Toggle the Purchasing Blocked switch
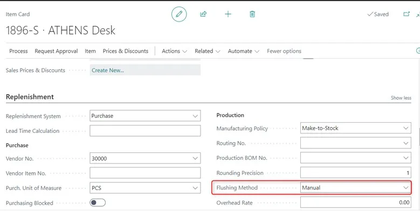This screenshot has height=212, width=420. click(x=98, y=203)
